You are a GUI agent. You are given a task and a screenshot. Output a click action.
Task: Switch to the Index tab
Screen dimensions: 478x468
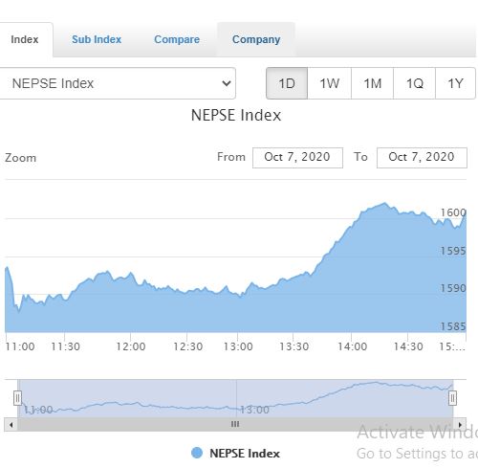click(25, 39)
